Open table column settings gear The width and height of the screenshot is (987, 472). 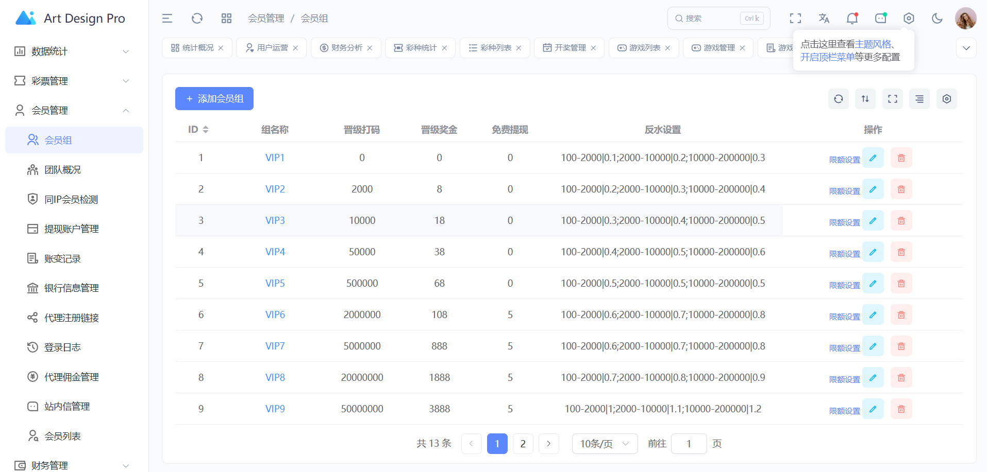click(x=946, y=99)
